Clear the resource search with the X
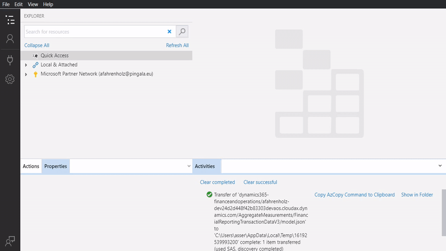Screen dimensions: 446x251 (170, 31)
